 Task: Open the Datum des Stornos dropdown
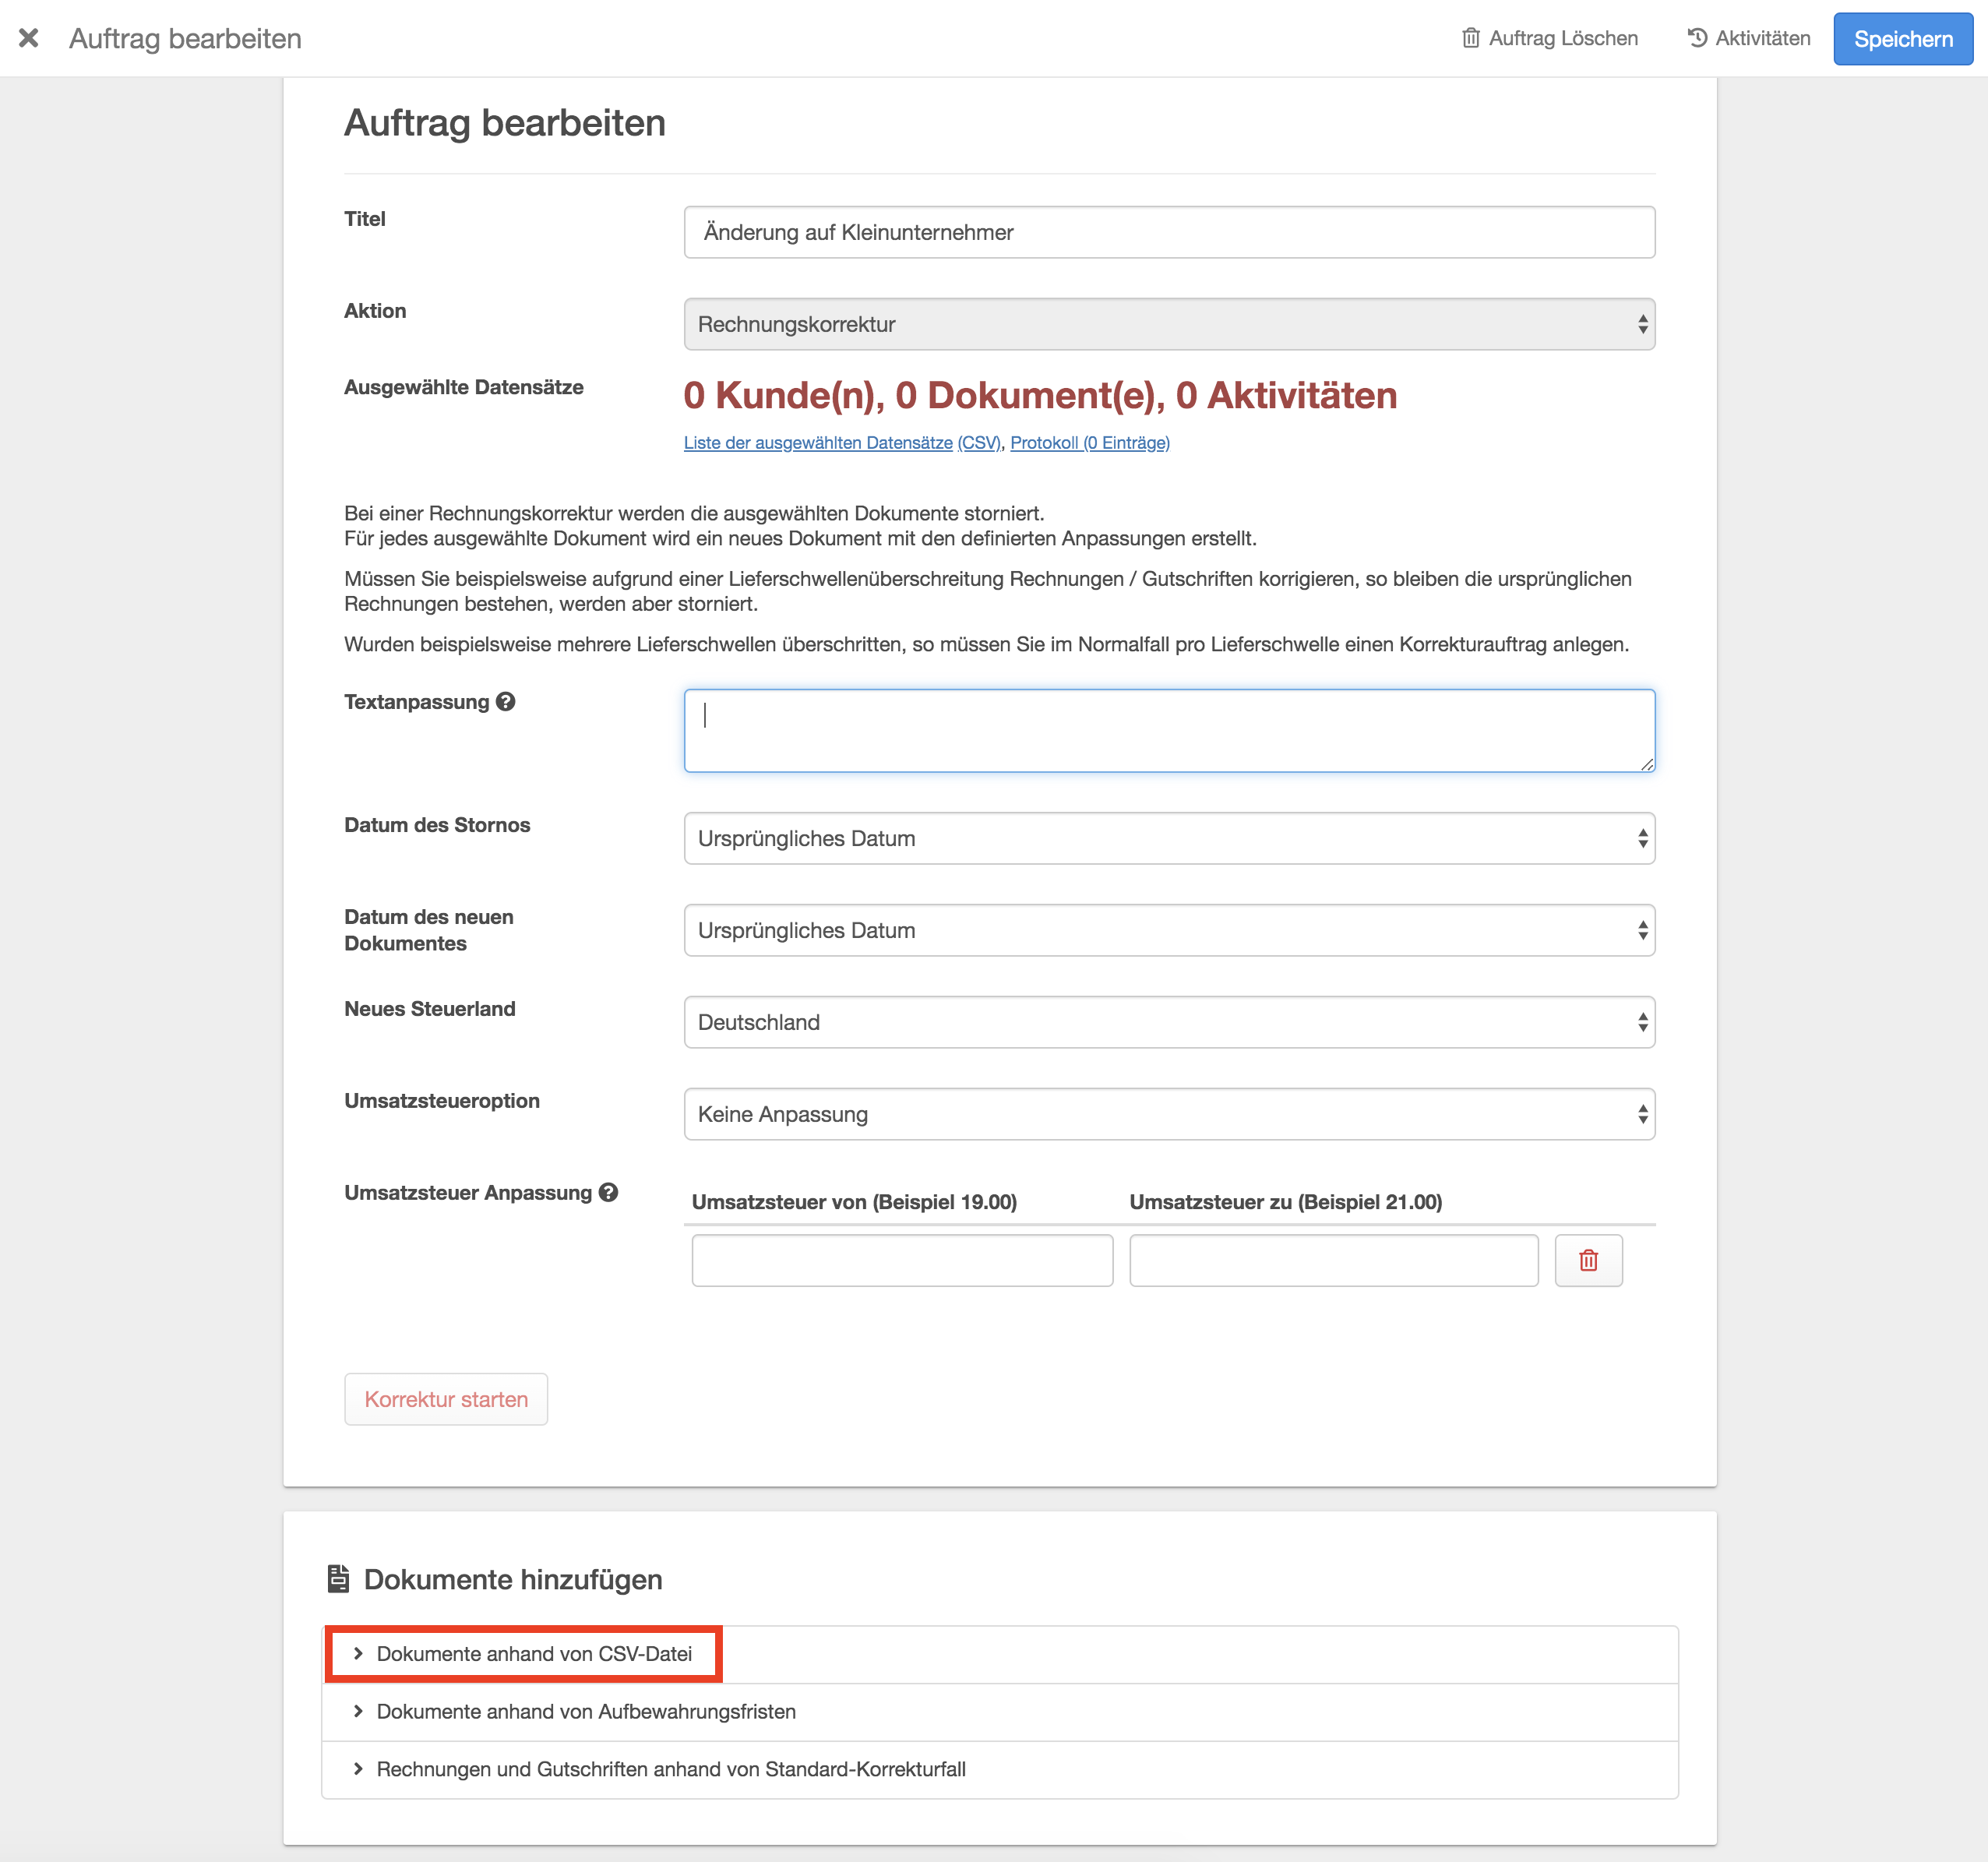point(1169,838)
